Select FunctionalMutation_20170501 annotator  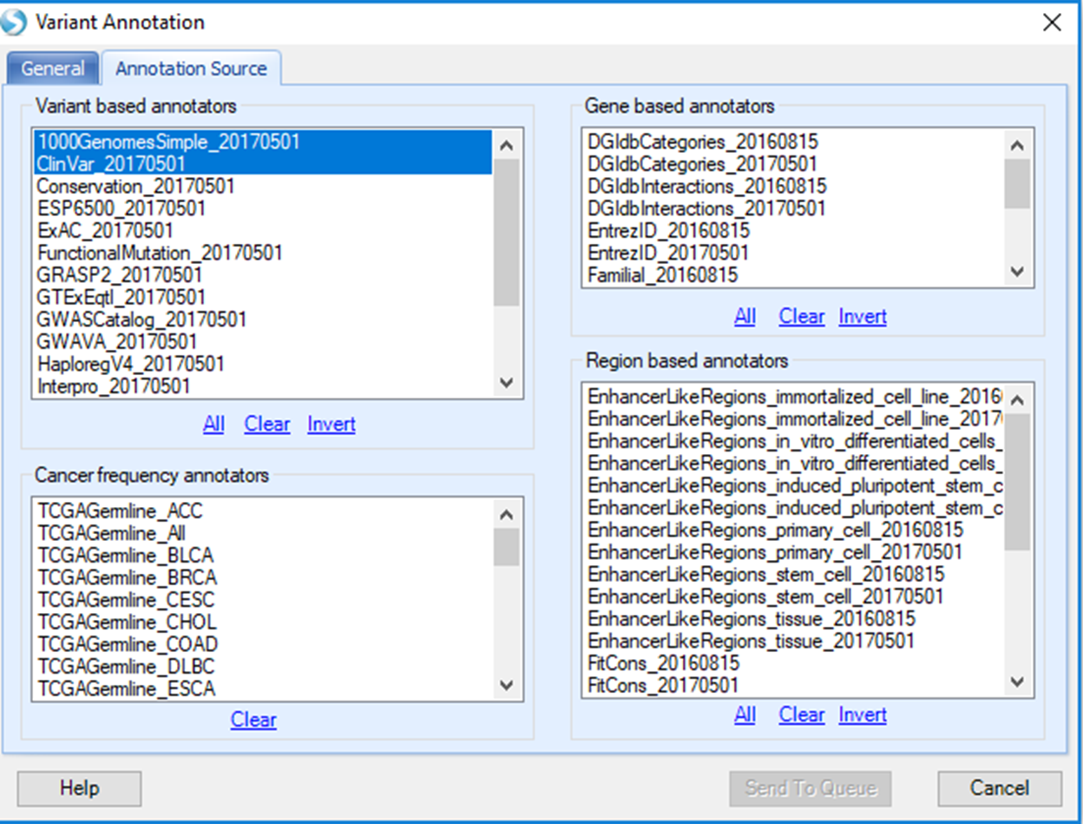263,253
